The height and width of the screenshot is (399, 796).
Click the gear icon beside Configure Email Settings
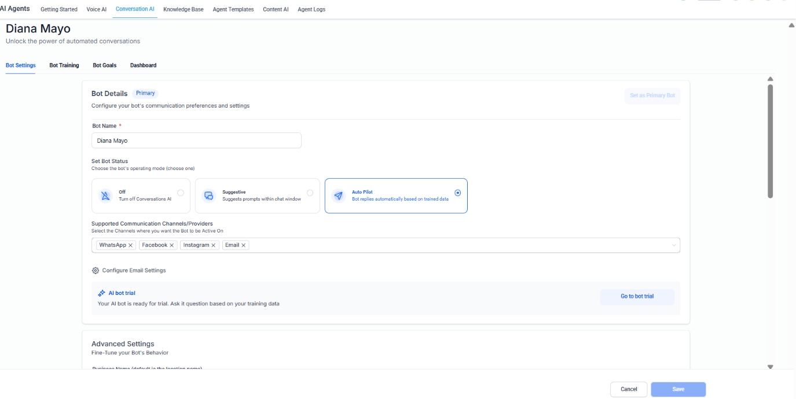[96, 271]
